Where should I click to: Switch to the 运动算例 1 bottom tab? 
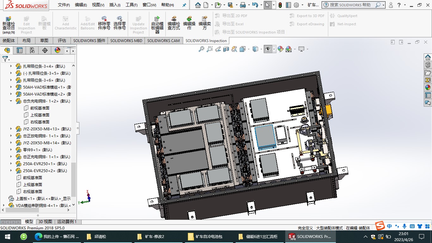pyautogui.click(x=67, y=221)
